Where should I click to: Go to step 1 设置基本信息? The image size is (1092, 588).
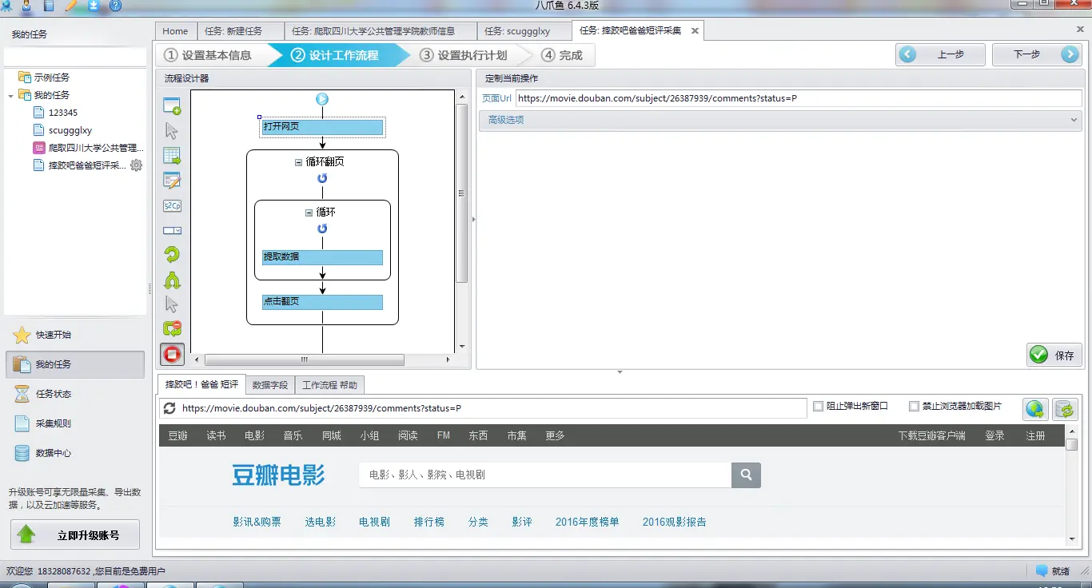[209, 55]
